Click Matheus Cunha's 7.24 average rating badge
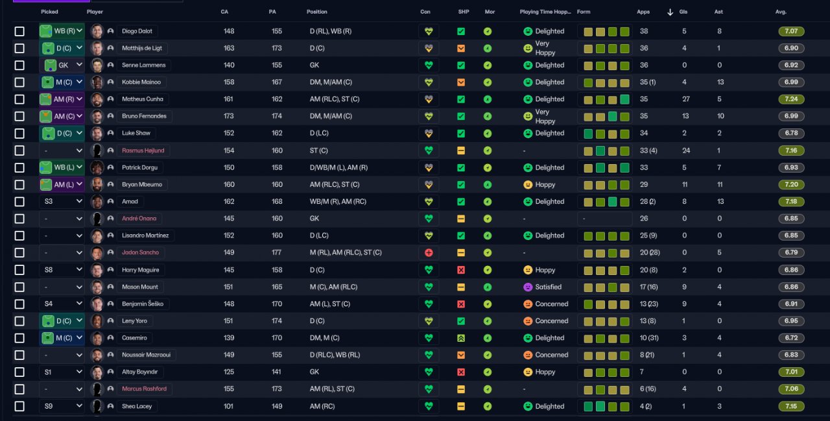The image size is (830, 421). [791, 99]
